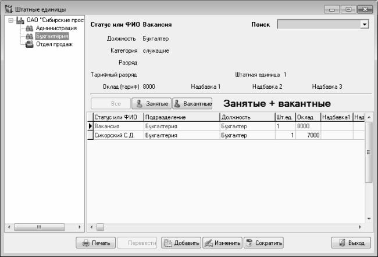This screenshot has height=257, width=378.
Task: Toggle the Занятые filter button
Action: tap(151, 103)
